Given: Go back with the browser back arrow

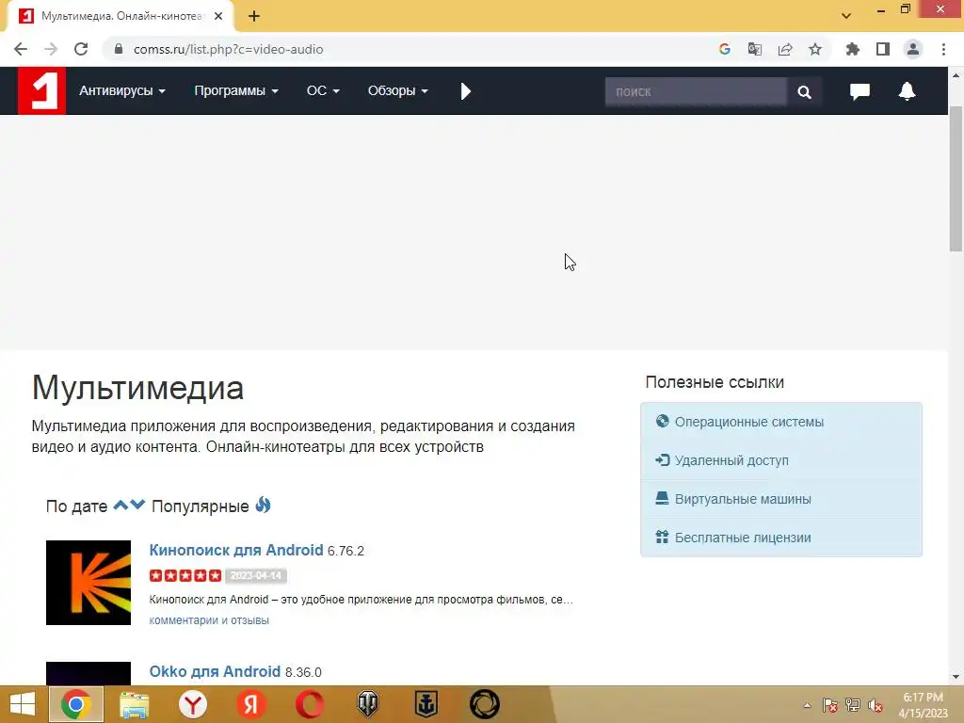Looking at the screenshot, I should coord(21,49).
